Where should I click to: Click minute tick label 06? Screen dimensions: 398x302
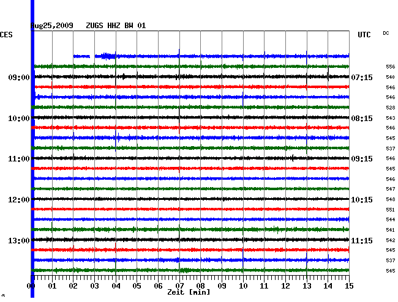[158, 286]
